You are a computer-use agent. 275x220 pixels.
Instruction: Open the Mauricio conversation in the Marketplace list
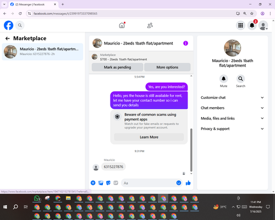click(42, 52)
